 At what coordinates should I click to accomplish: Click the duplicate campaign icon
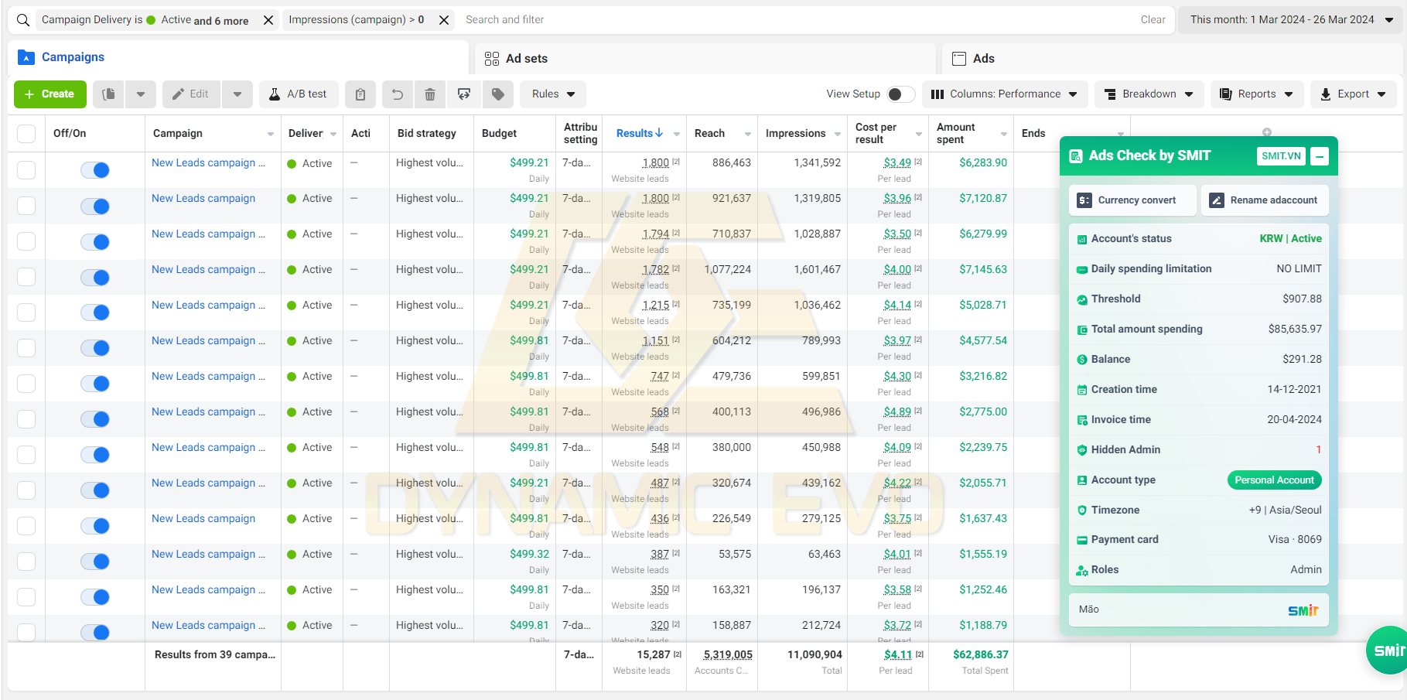click(109, 94)
